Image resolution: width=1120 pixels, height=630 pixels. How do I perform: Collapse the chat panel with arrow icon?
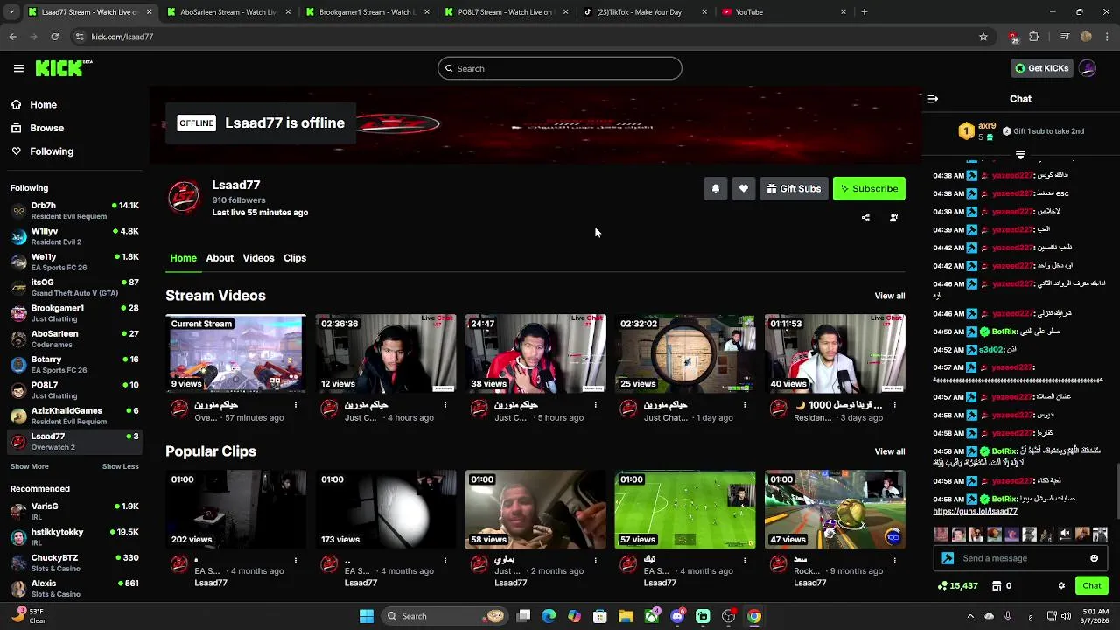(x=933, y=99)
